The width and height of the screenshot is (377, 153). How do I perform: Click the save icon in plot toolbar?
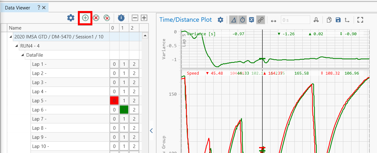338,20
